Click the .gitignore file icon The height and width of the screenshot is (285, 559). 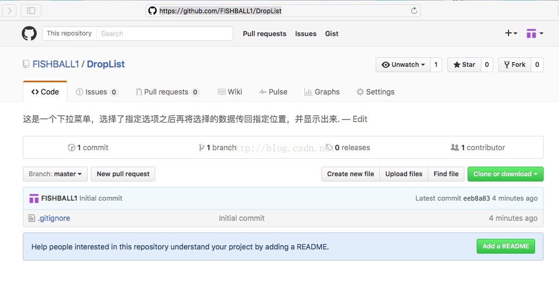point(32,218)
